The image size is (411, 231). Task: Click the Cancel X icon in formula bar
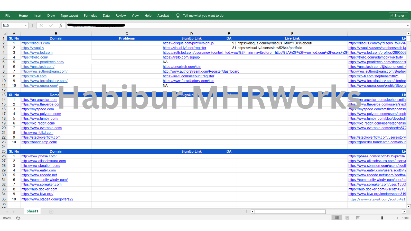(x=41, y=25)
